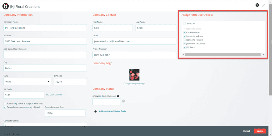Close the company dialog with X
This screenshot has height=136, width=272.
click(264, 5)
